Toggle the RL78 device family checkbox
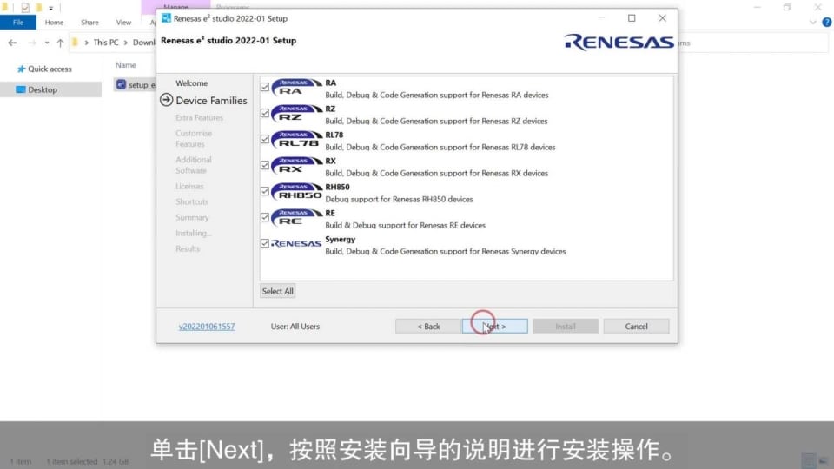The image size is (834, 469). click(x=265, y=139)
